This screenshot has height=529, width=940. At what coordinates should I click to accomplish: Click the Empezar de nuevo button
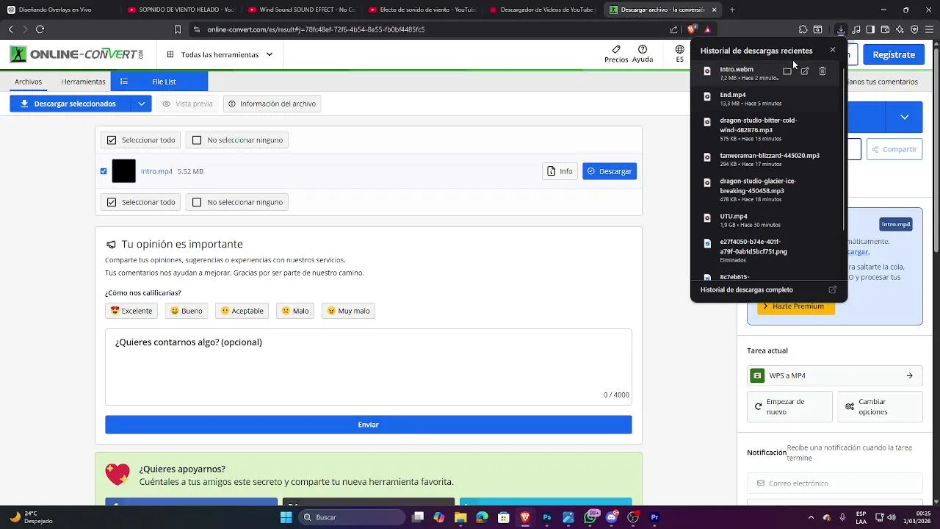point(789,407)
